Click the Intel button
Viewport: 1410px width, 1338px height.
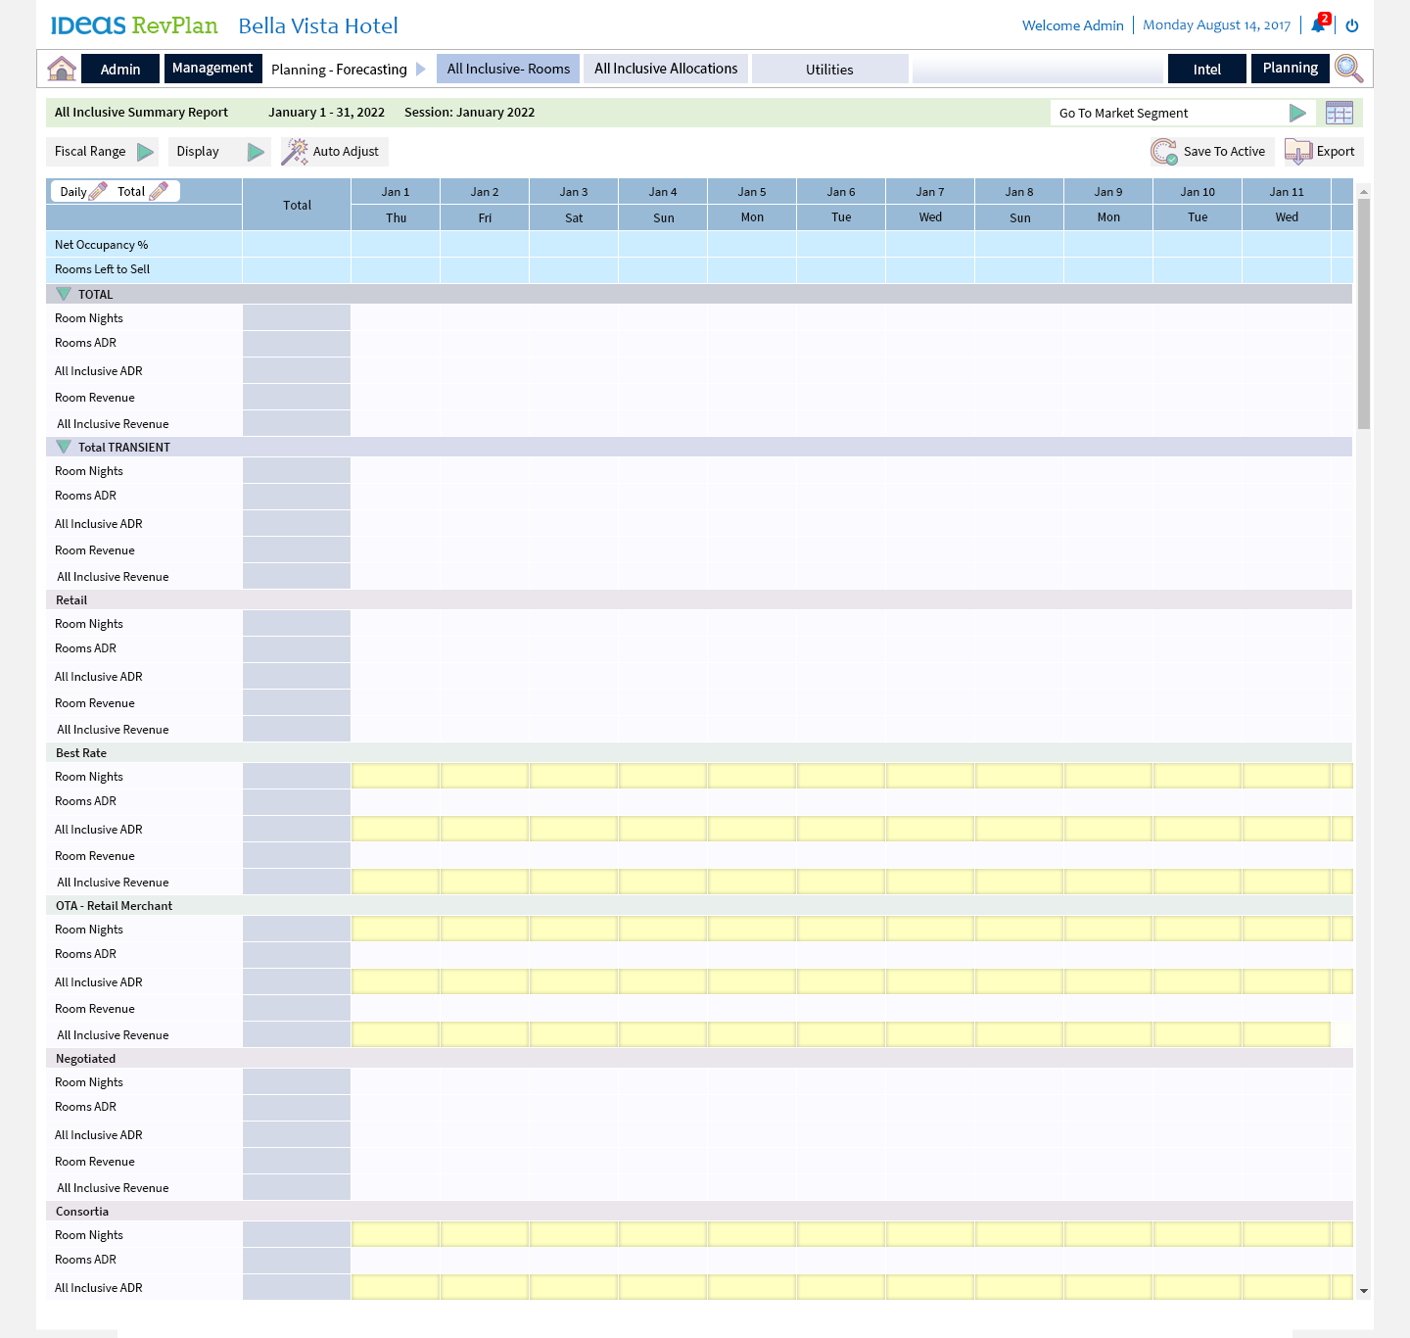click(1206, 70)
